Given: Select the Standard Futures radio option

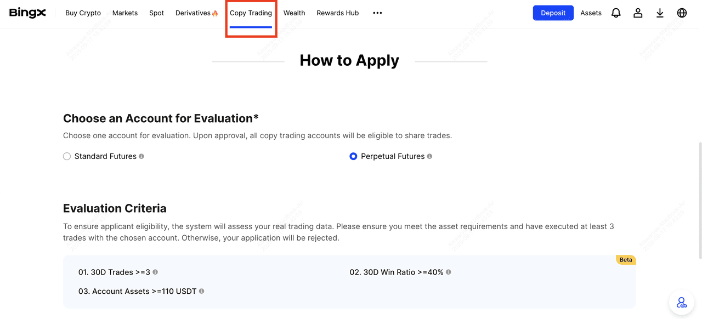Looking at the screenshot, I should 67,156.
